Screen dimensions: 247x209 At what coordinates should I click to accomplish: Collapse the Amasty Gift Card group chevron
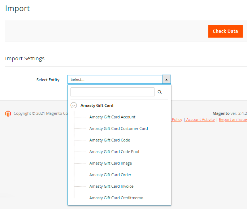pyautogui.click(x=74, y=105)
